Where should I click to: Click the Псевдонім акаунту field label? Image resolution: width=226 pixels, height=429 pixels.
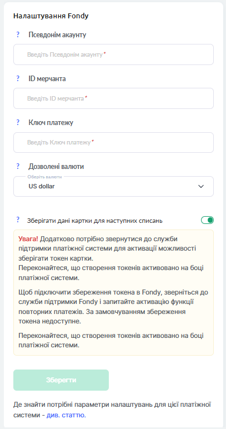point(57,35)
